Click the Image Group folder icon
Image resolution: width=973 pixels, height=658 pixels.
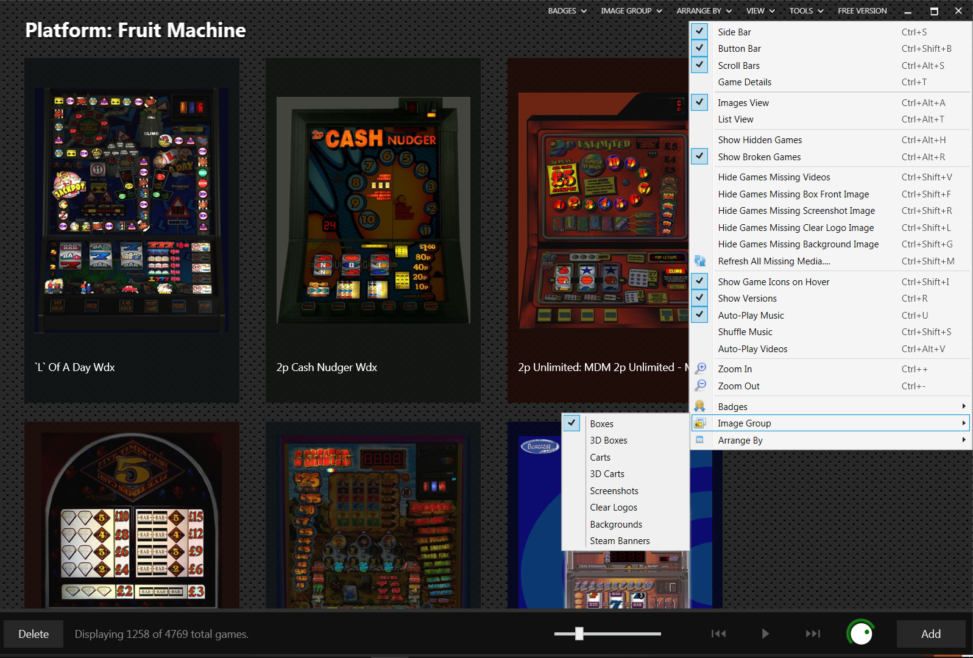[699, 423]
